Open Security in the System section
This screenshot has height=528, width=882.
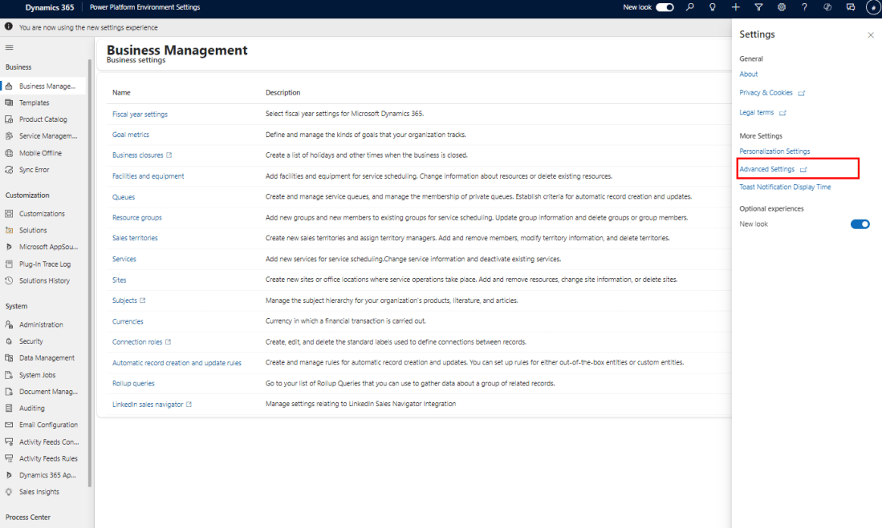click(31, 341)
